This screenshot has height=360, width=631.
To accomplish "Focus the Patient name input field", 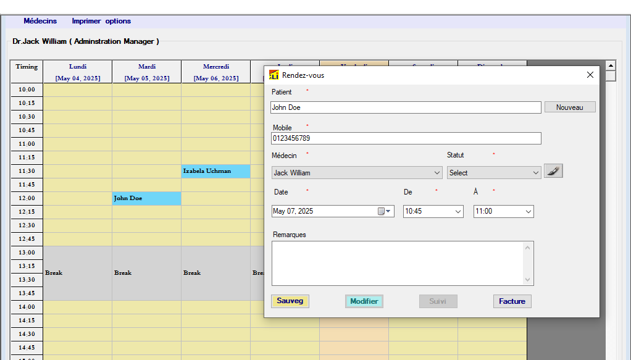I will click(x=406, y=107).
